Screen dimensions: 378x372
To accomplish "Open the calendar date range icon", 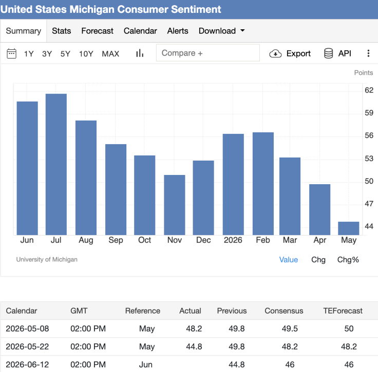I will pyautogui.click(x=11, y=53).
